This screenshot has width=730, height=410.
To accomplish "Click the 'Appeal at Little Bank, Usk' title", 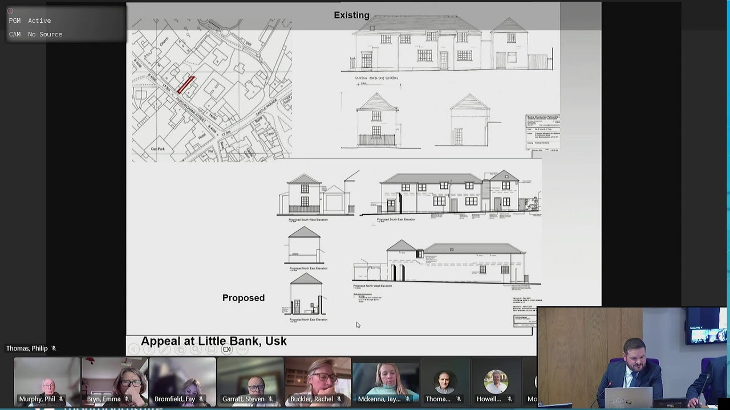I will (x=214, y=341).
